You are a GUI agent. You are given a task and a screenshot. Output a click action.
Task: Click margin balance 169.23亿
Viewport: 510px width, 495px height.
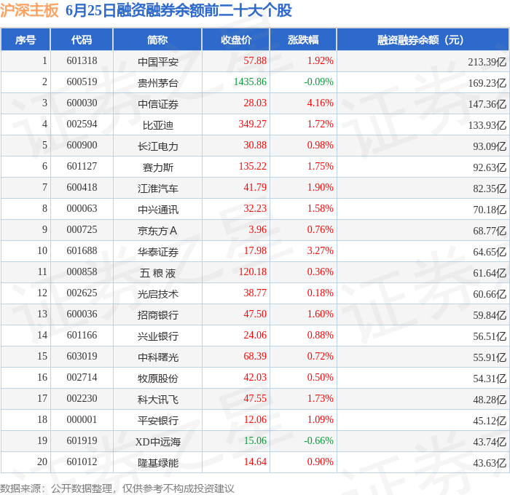coord(487,83)
